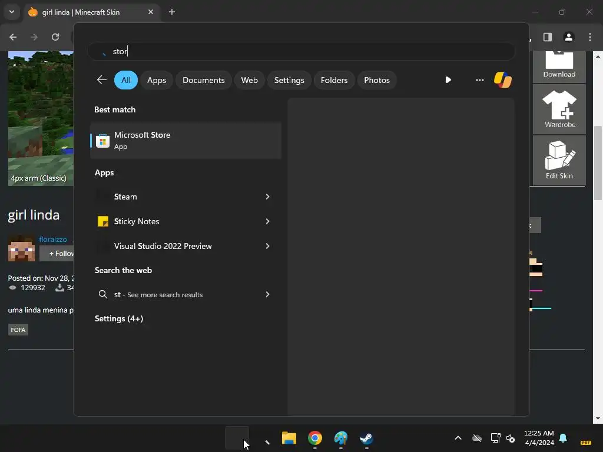Select the All filter tab
The height and width of the screenshot is (452, 603).
(x=126, y=80)
